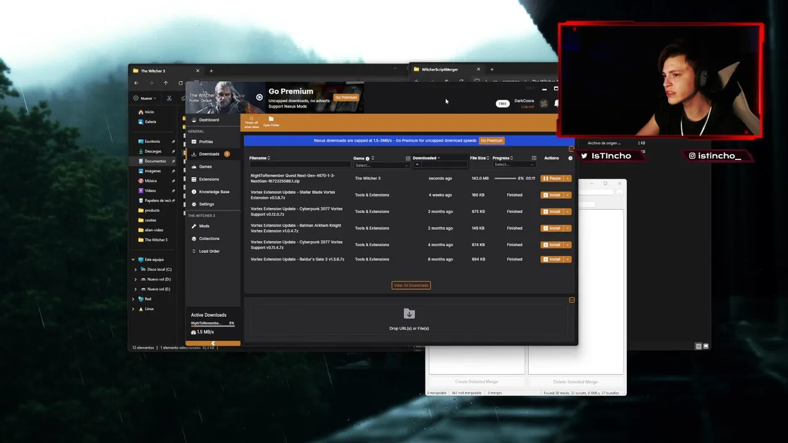This screenshot has width=788, height=443.
Task: Click View All Downloads
Action: (411, 285)
